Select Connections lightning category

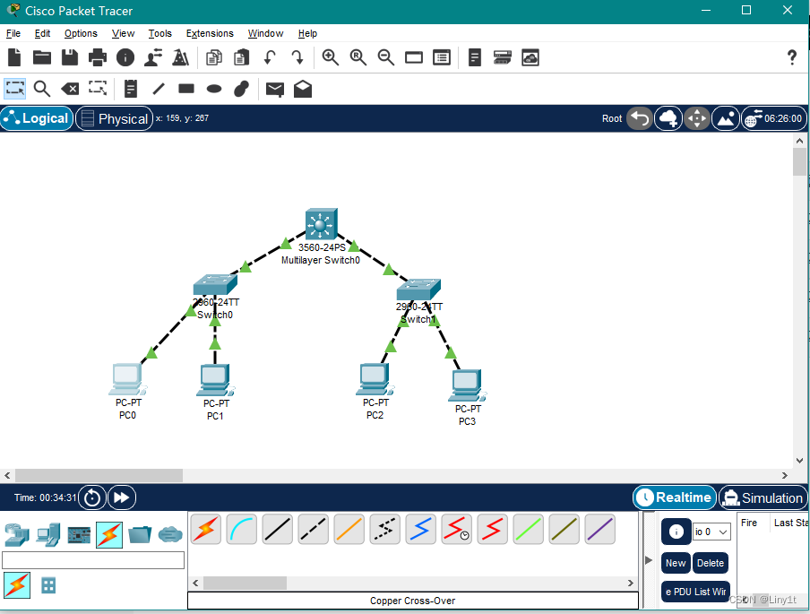[109, 534]
